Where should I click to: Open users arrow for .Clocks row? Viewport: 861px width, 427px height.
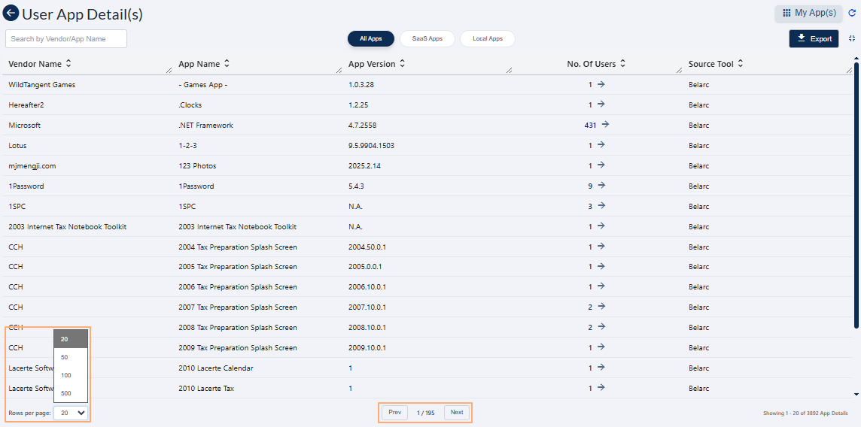click(601, 104)
